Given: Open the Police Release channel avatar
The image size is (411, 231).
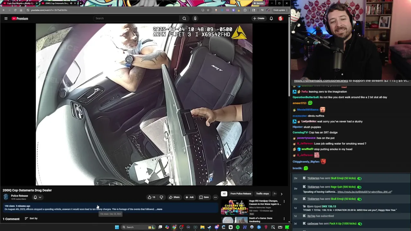Looking at the screenshot, I should point(6,197).
